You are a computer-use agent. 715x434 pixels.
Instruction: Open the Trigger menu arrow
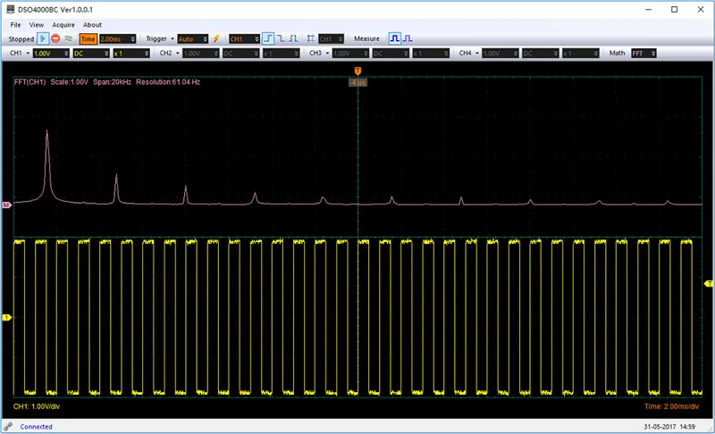[172, 39]
